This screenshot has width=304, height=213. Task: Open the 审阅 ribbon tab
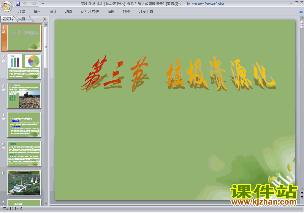point(111,12)
